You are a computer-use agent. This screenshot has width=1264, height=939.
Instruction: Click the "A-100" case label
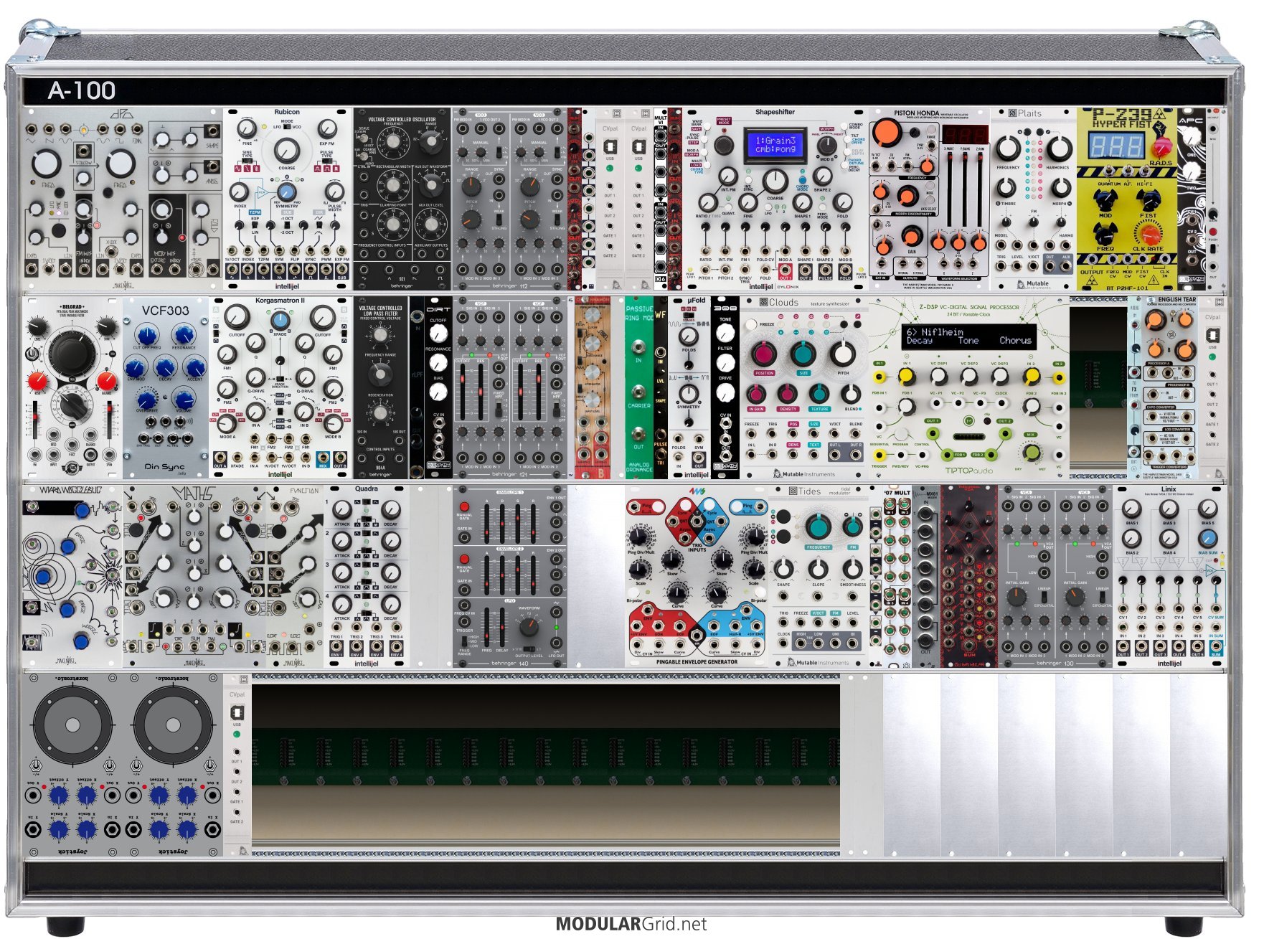click(82, 90)
